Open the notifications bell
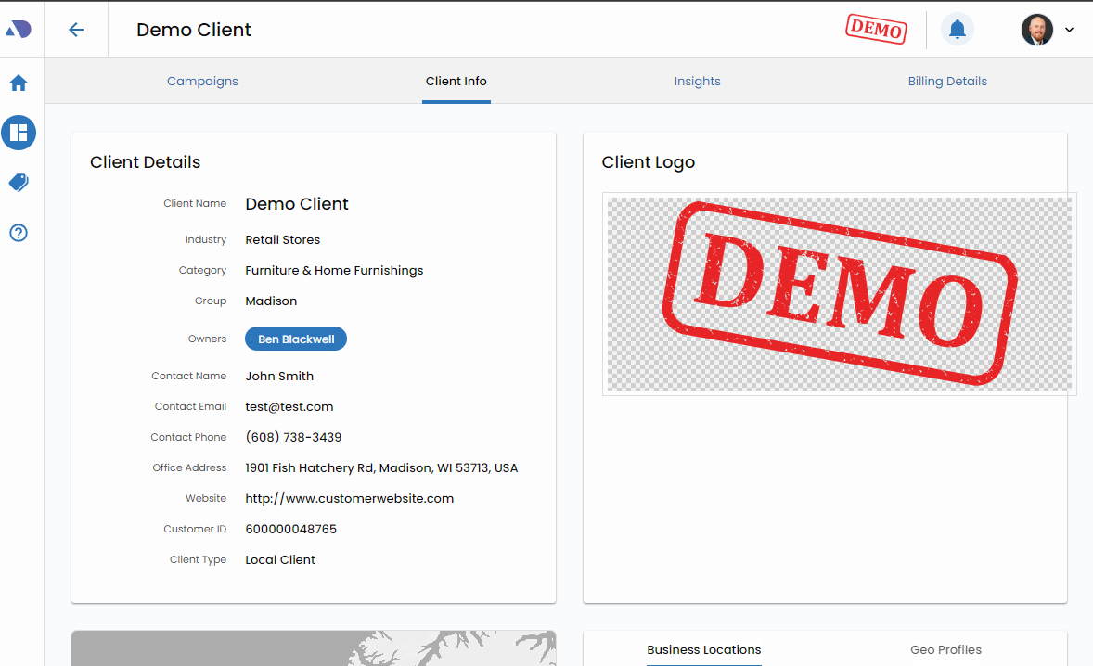Screen dimensions: 1093x666 [957, 30]
